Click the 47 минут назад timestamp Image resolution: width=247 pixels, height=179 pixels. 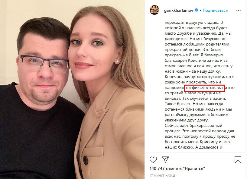coord(162,175)
